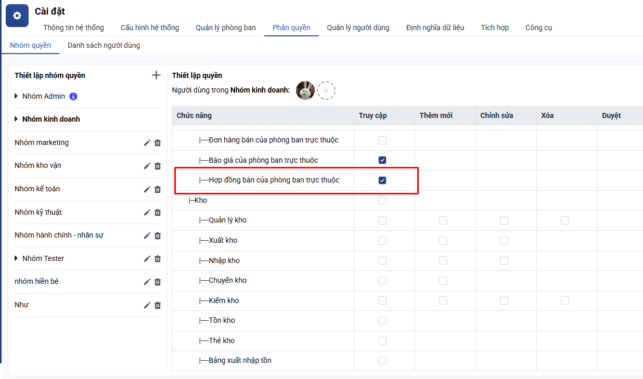Delete Nhóm kỹ thuật via trash icon
This screenshot has height=379, width=643.
tap(158, 212)
